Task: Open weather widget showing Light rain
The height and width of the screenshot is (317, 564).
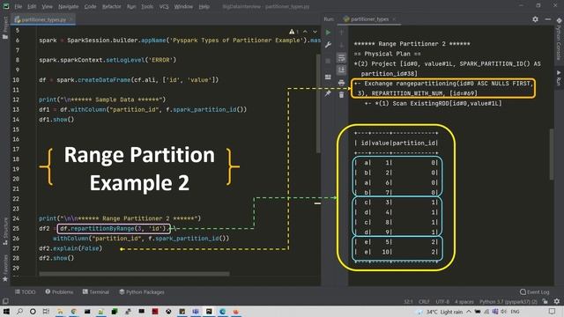Action: coord(440,312)
